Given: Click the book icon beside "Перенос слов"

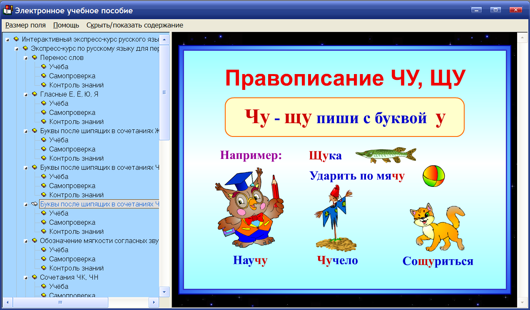Looking at the screenshot, I should click(35, 57).
